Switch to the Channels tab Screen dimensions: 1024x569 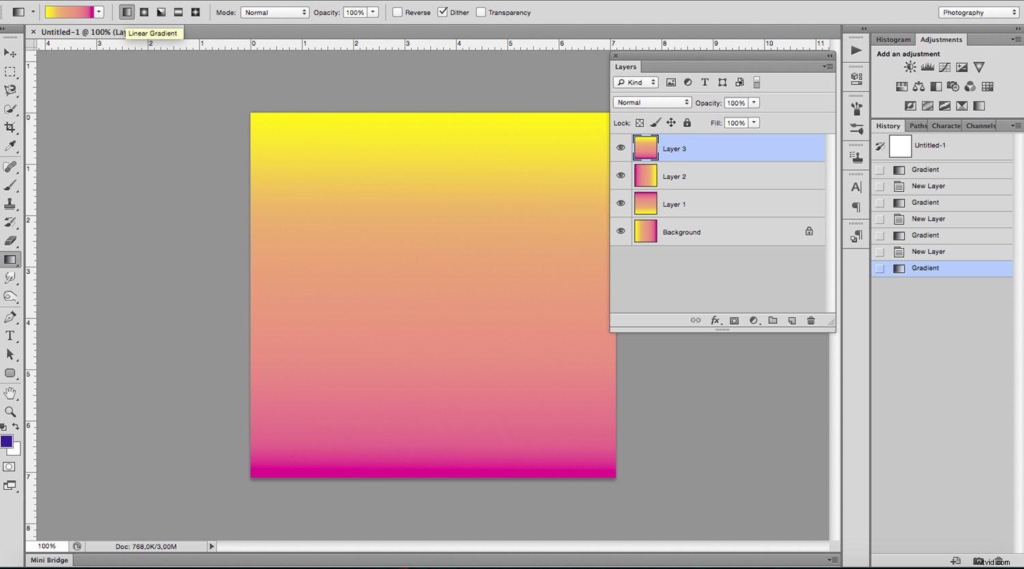[x=980, y=126]
